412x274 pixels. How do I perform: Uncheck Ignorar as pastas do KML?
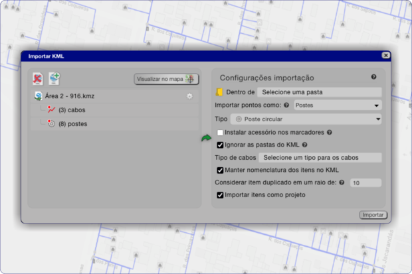[220, 145]
